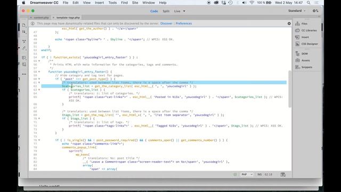Click the Preferences link
341x192 pixels.
click(184, 23)
